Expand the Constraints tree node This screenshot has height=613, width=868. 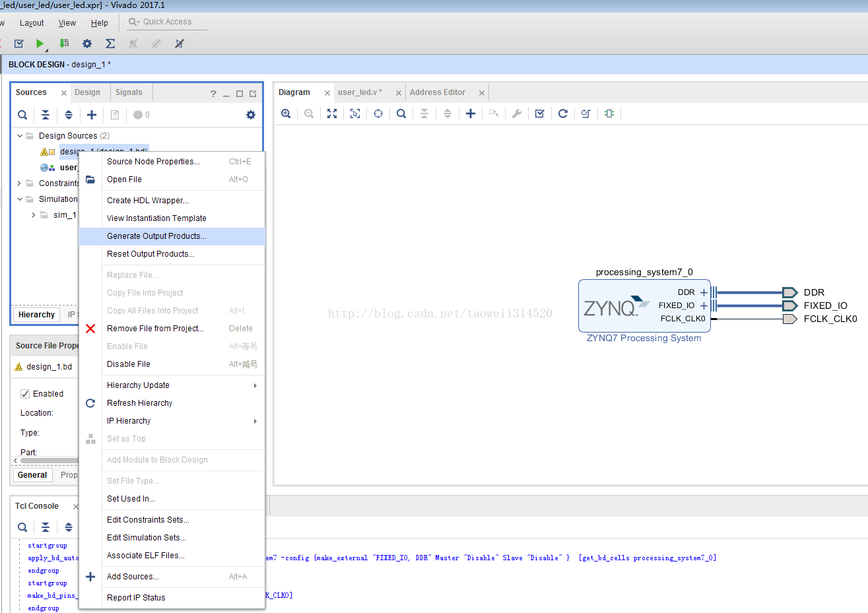[20, 183]
